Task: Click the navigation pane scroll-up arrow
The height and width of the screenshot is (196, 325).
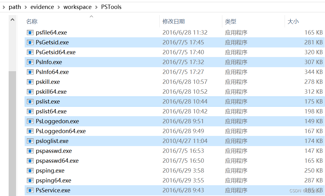Action: pyautogui.click(x=12, y=20)
